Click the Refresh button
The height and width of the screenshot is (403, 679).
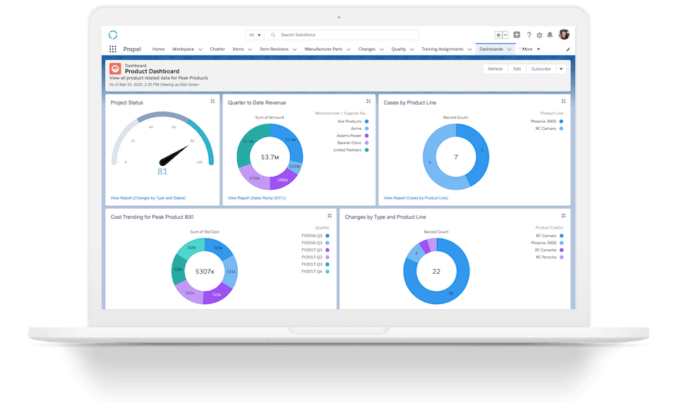pyautogui.click(x=495, y=69)
